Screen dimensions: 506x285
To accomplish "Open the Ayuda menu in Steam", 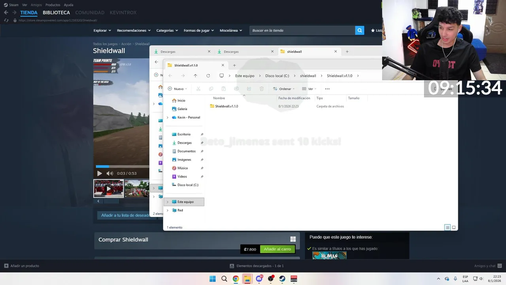I will (68, 5).
